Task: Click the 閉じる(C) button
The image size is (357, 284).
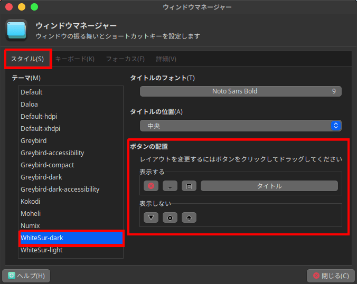Action: point(331,276)
